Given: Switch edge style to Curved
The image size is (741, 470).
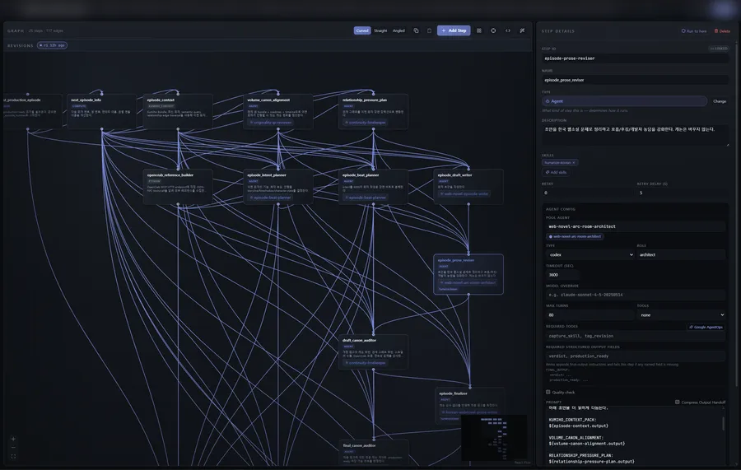Looking at the screenshot, I should [362, 30].
